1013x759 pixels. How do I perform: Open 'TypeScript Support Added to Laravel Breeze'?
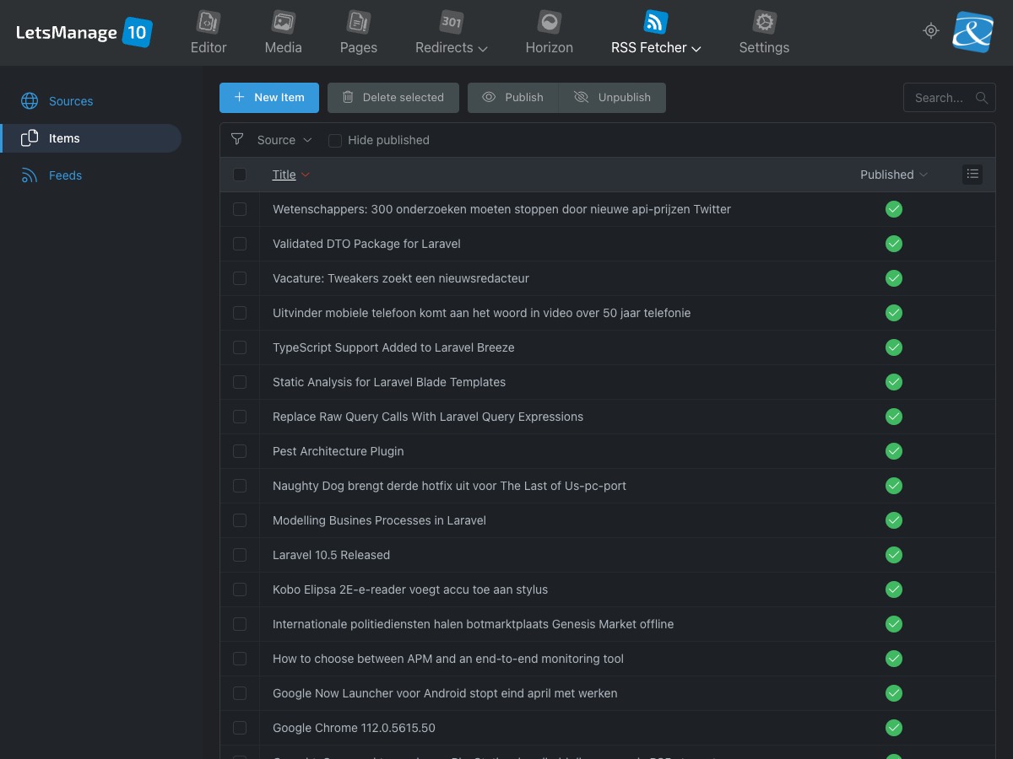coord(393,347)
